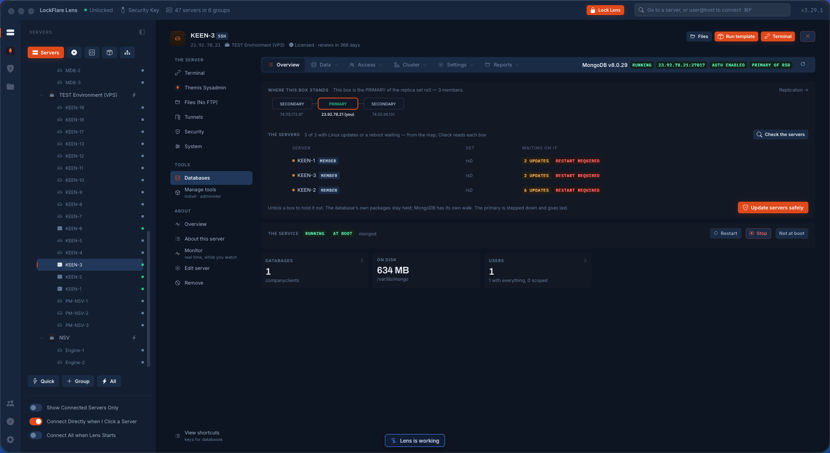Collapse the Servers sidebar panel

[142, 32]
